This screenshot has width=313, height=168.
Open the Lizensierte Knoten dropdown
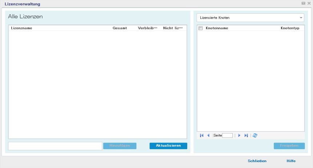tap(250, 18)
